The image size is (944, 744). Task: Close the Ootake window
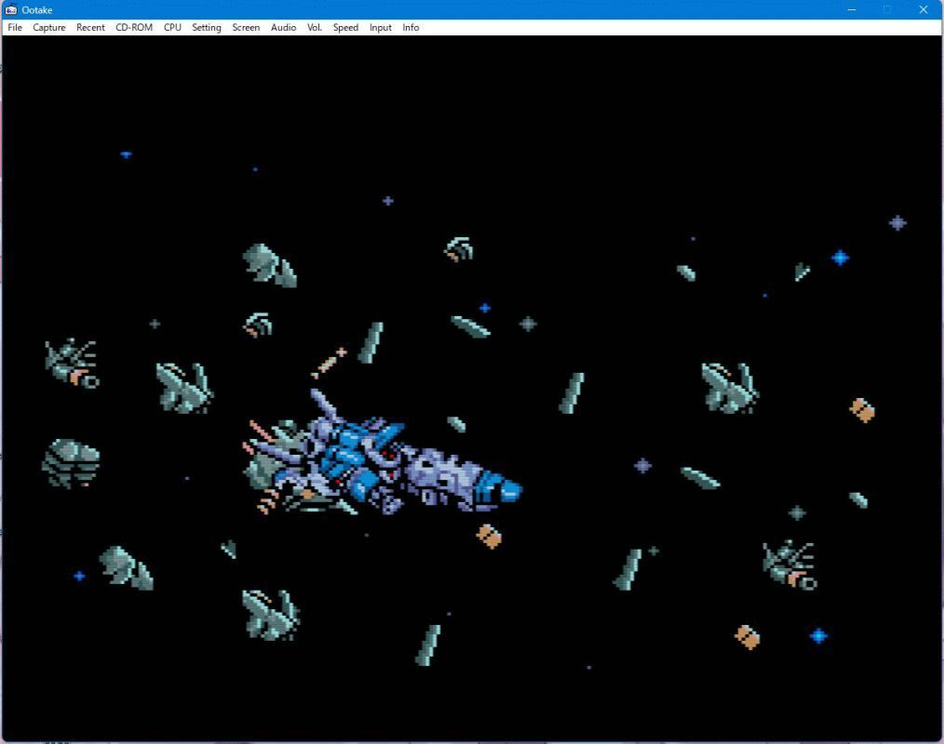point(923,9)
